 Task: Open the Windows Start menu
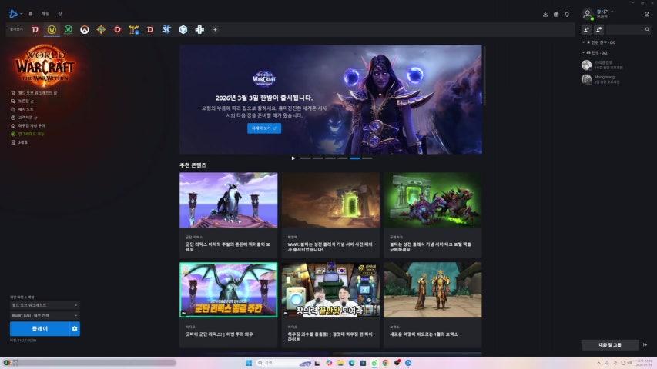(x=249, y=363)
